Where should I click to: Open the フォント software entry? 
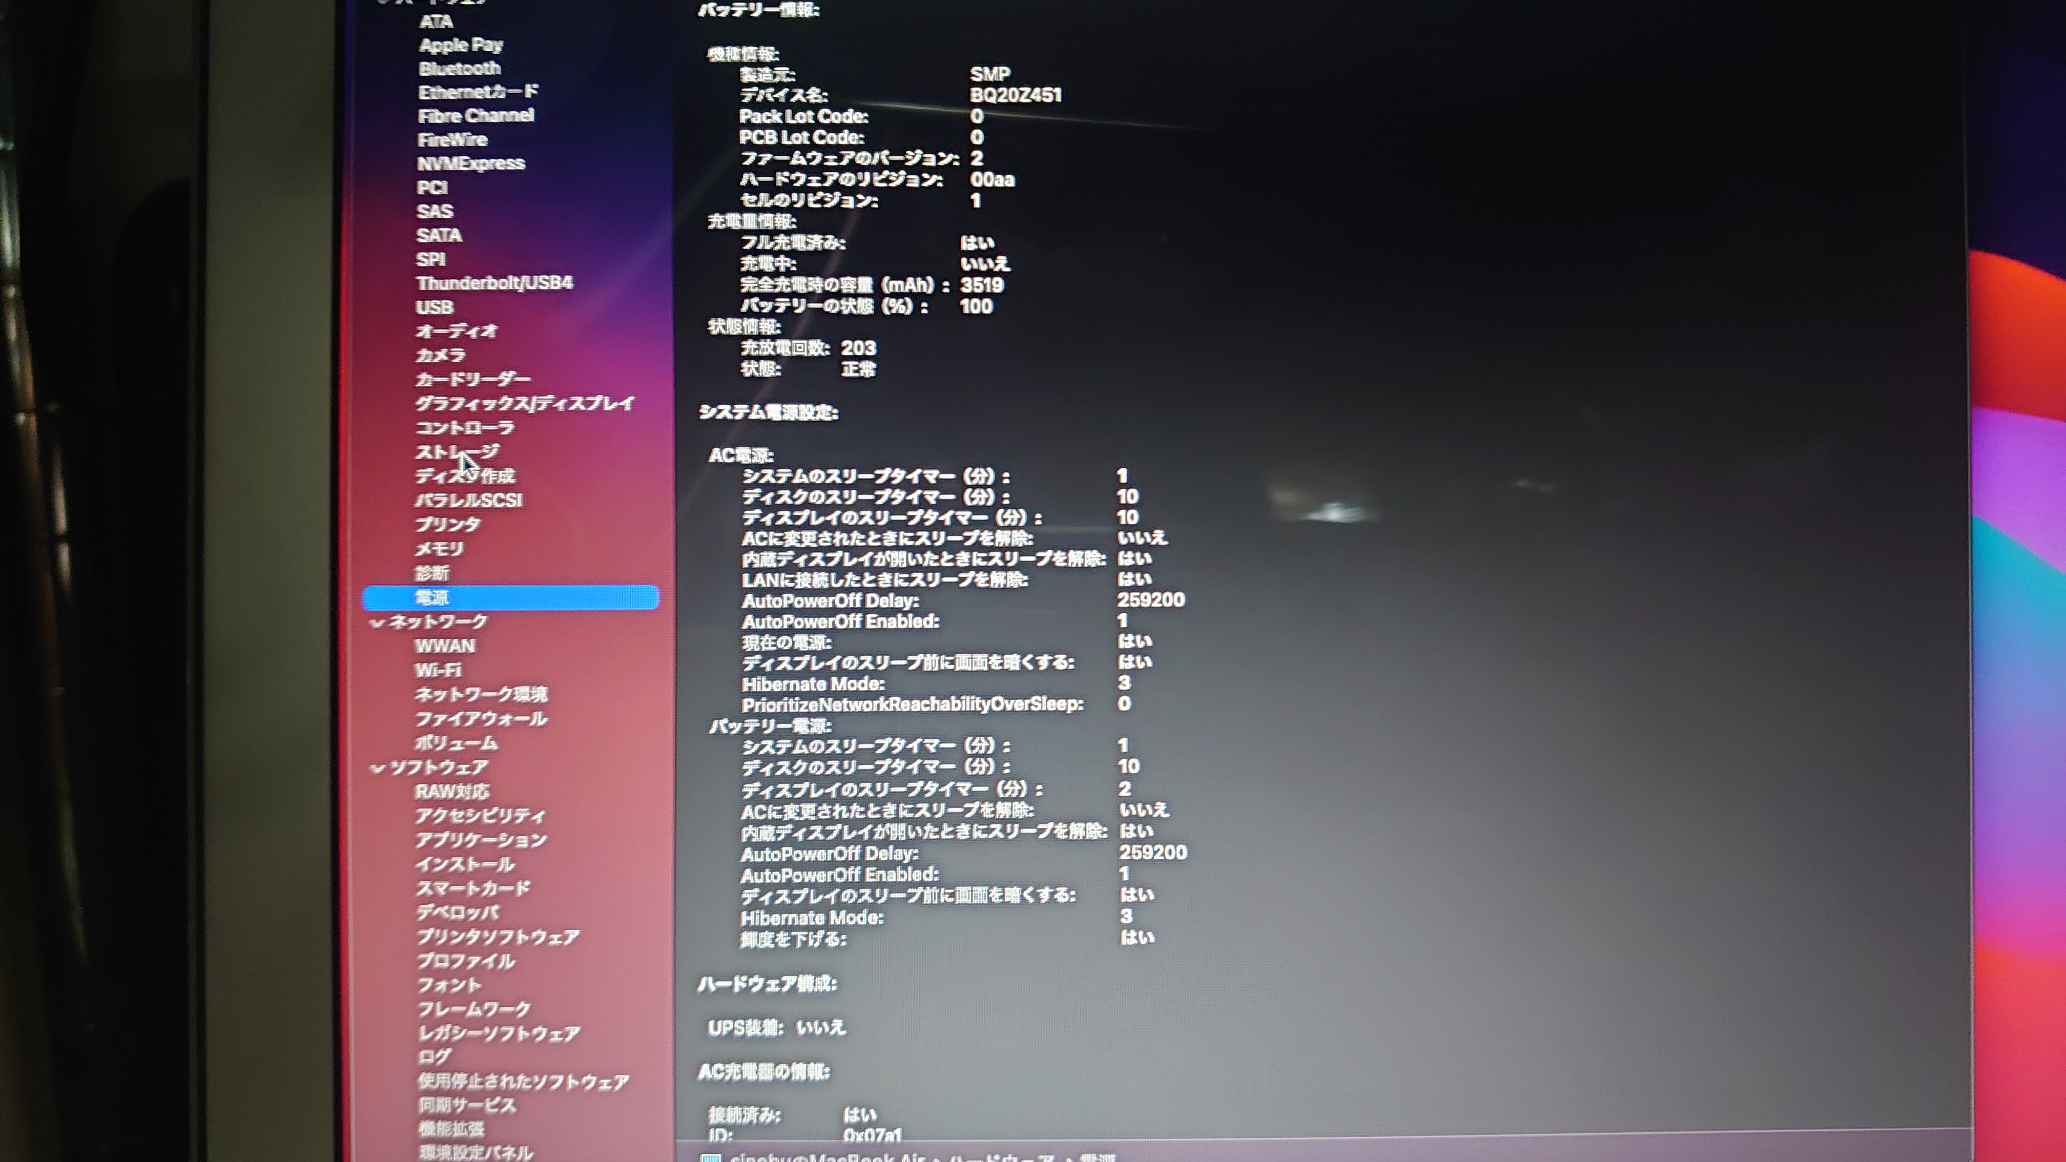(449, 985)
